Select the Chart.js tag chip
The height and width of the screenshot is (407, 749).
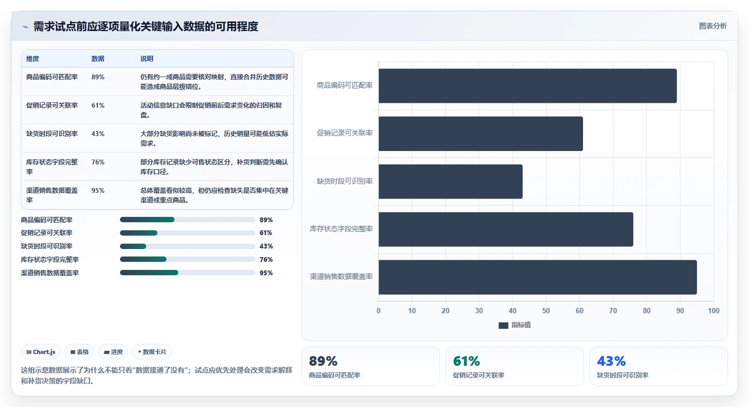click(41, 352)
